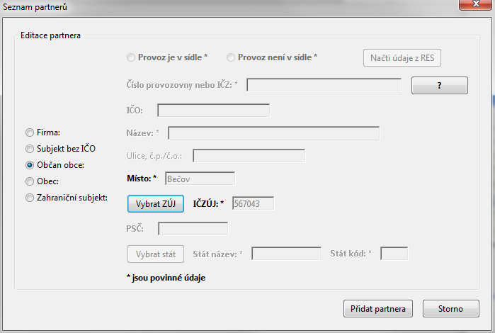
Task: Click the IČZÚJ field showing 567043
Action: coord(254,203)
